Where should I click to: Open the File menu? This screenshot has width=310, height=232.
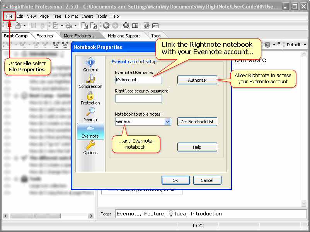[x=9, y=16]
